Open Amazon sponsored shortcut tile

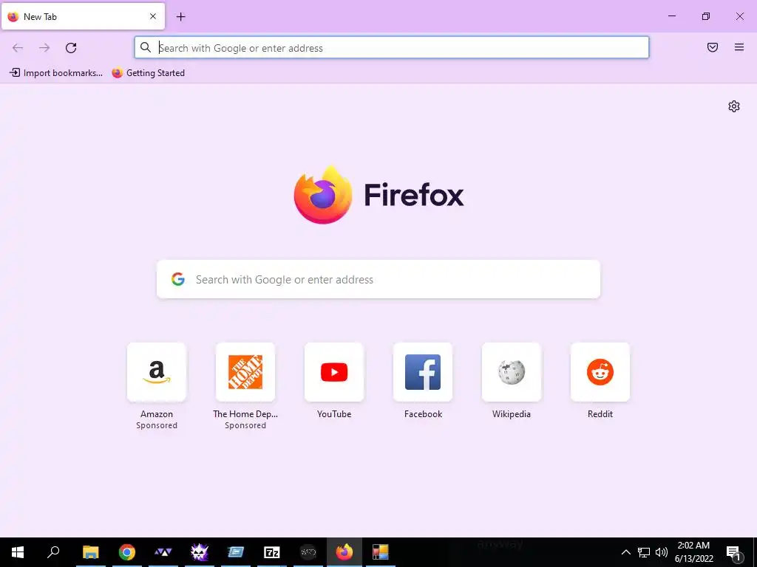coord(157,372)
